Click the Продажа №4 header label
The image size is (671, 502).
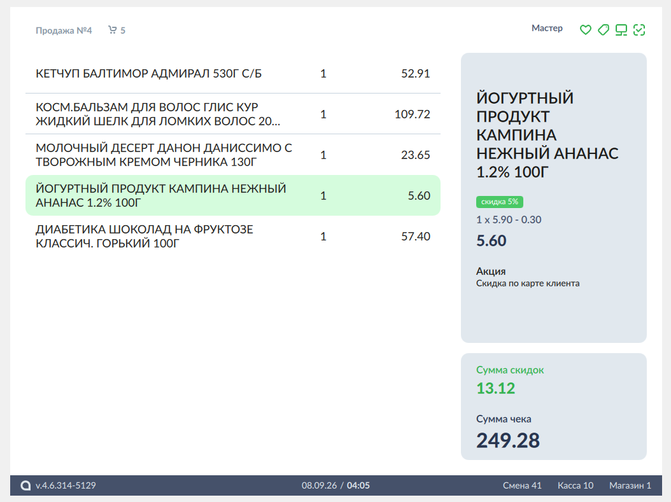tap(64, 31)
